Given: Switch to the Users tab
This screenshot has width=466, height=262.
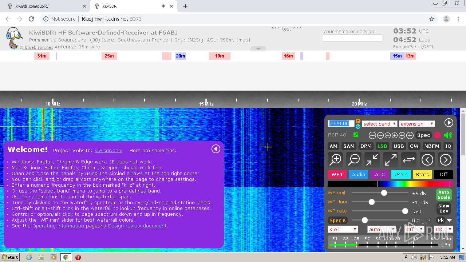Looking at the screenshot, I should tap(401, 174).
